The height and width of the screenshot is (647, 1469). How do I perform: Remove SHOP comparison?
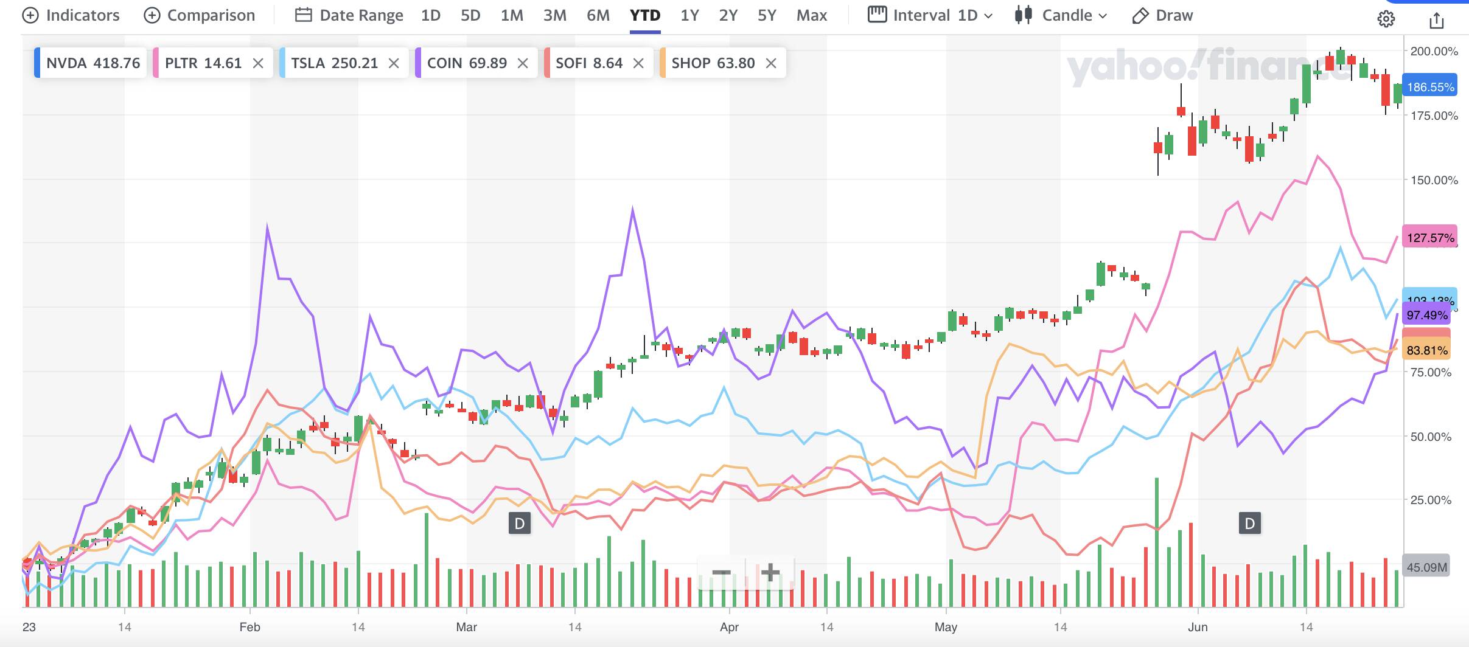(771, 63)
